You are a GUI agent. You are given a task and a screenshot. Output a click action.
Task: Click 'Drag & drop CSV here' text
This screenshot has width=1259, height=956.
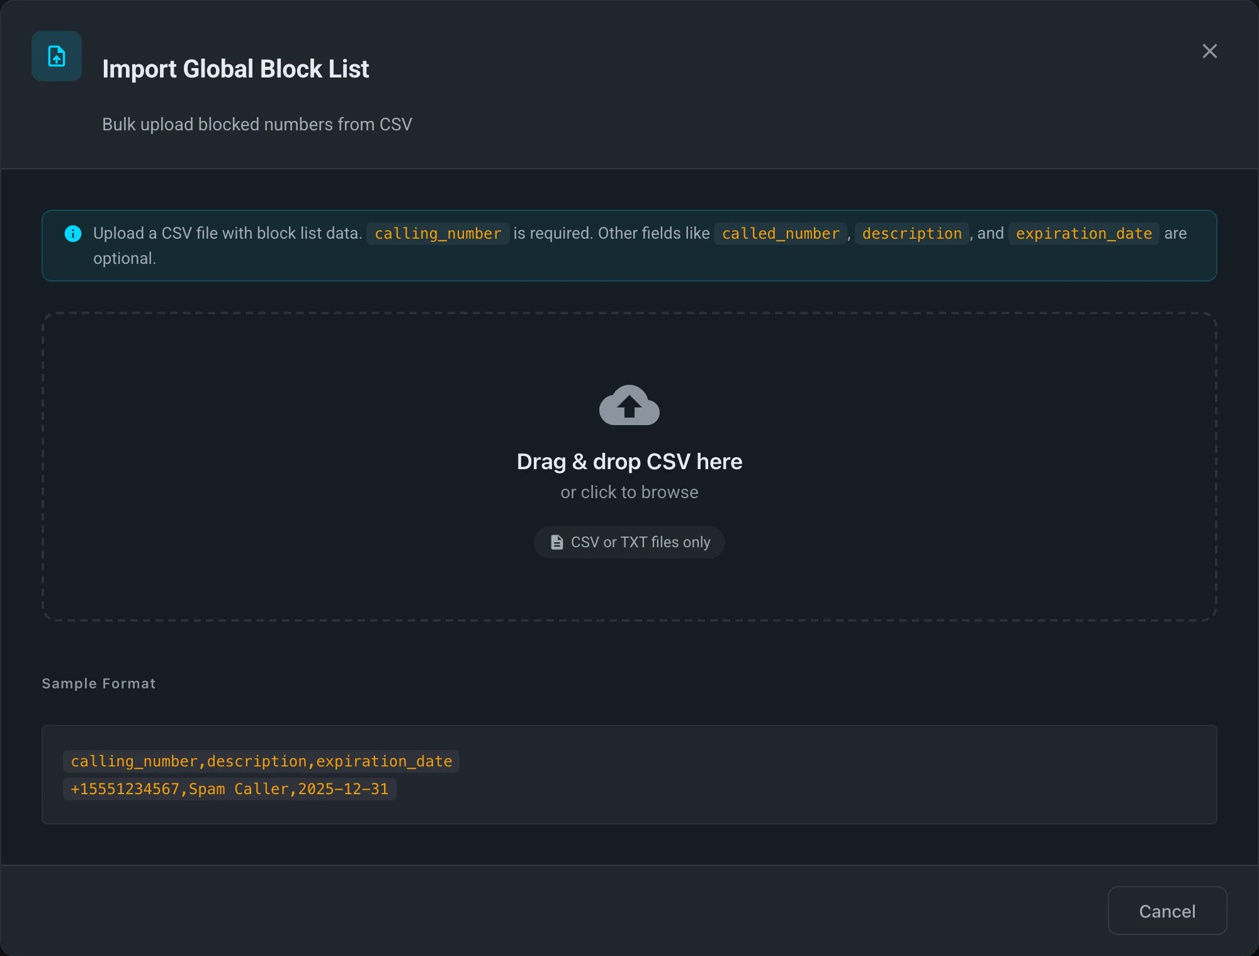pyautogui.click(x=629, y=462)
